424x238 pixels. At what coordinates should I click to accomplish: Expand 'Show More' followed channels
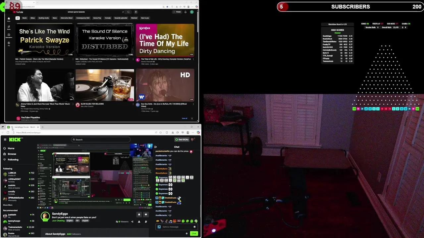click(x=8, y=205)
